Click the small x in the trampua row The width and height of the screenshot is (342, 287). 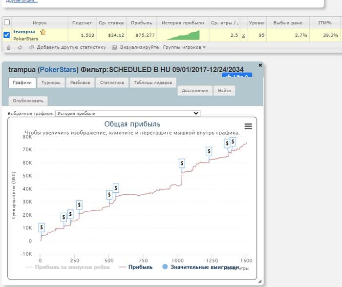244,36
